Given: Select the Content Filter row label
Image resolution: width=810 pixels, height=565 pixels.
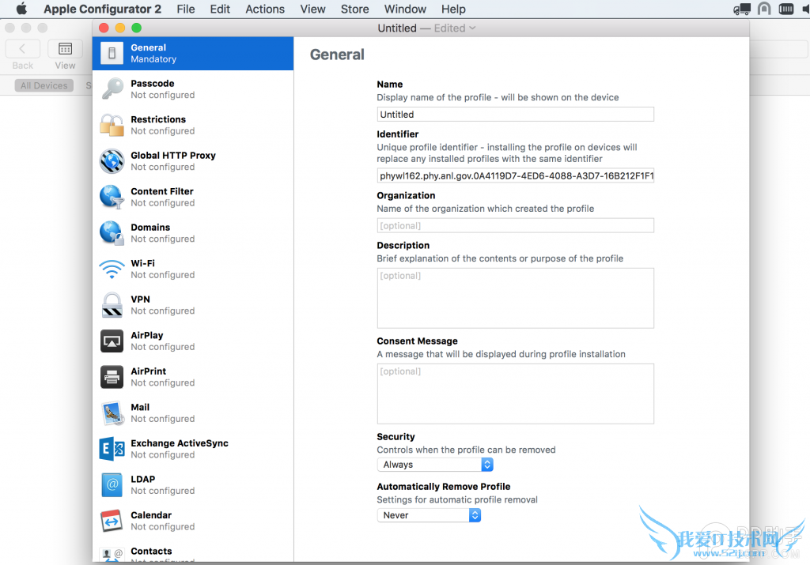Looking at the screenshot, I should pyautogui.click(x=161, y=191).
